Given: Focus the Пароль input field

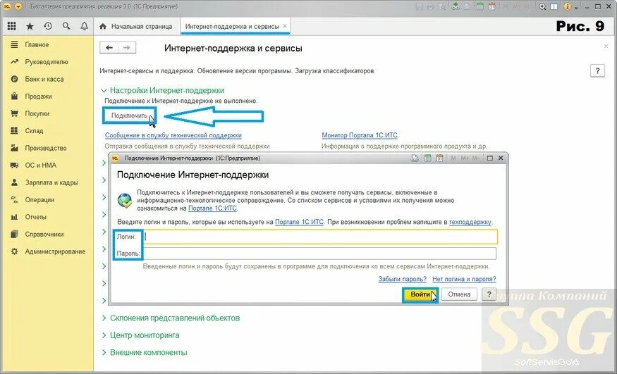Looking at the screenshot, I should point(319,254).
